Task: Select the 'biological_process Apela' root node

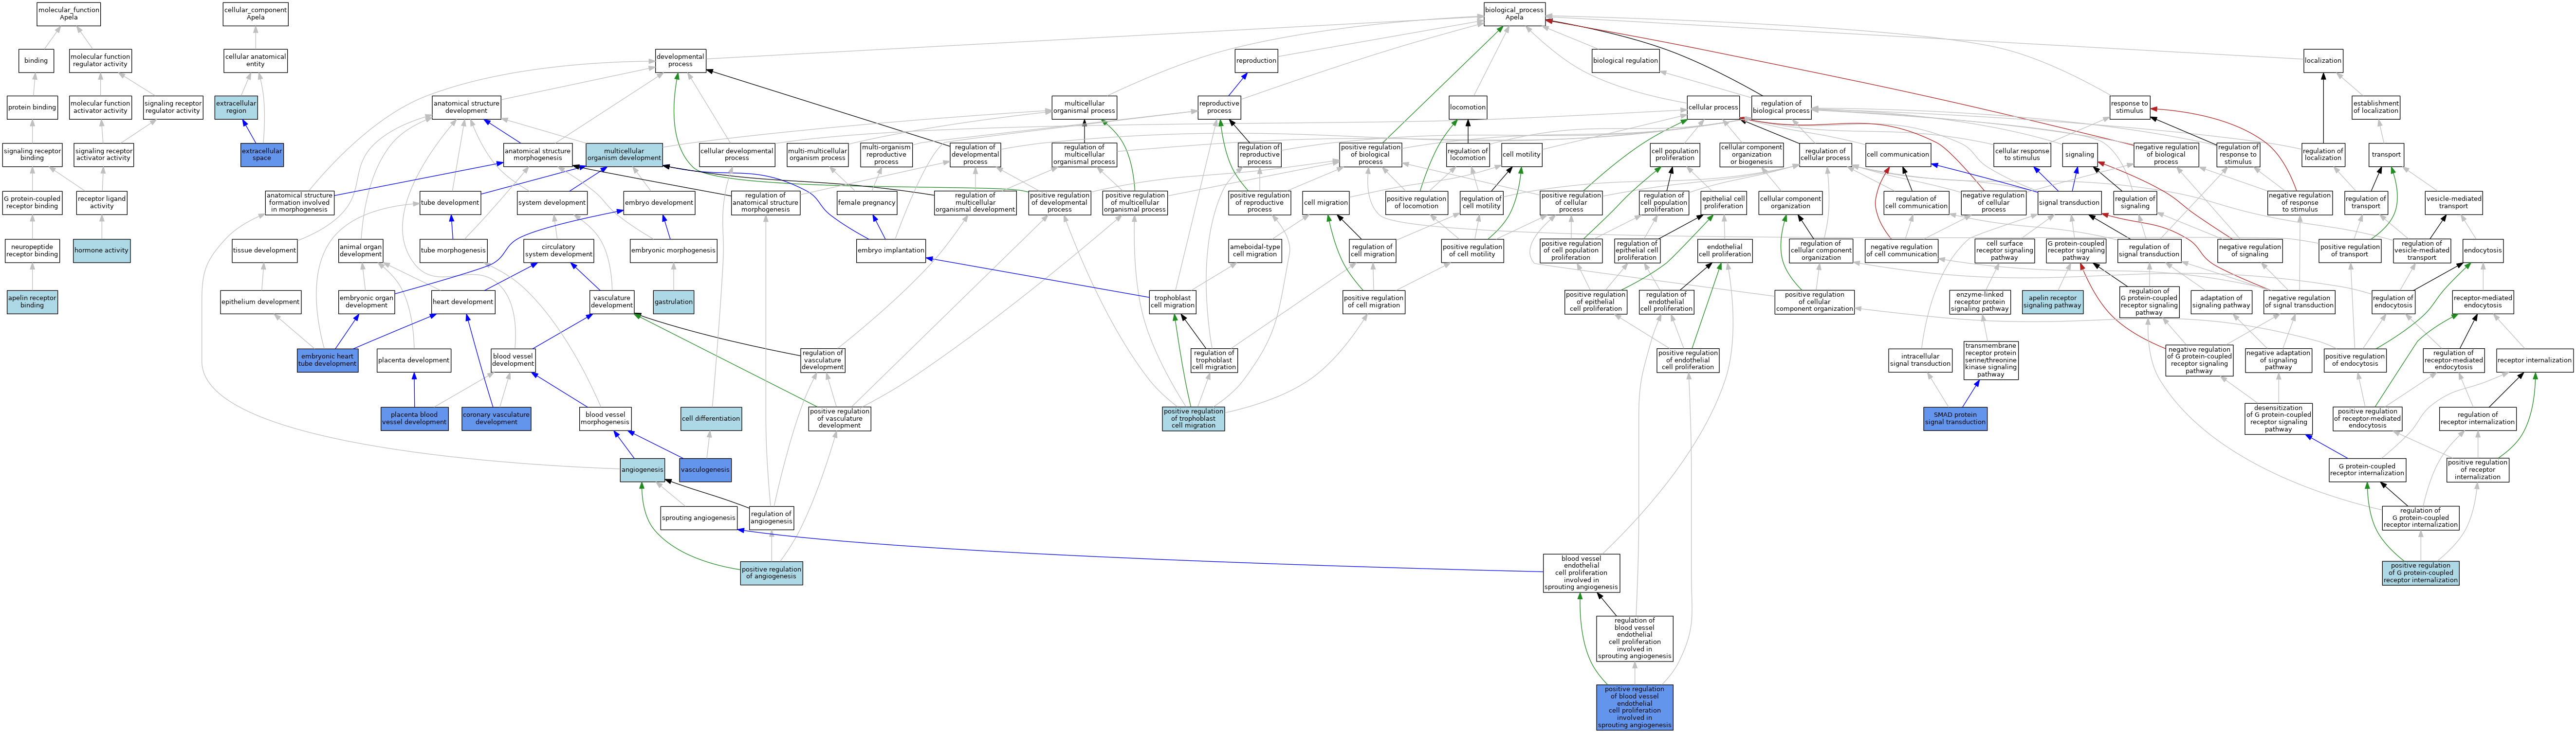Action: pos(1514,14)
